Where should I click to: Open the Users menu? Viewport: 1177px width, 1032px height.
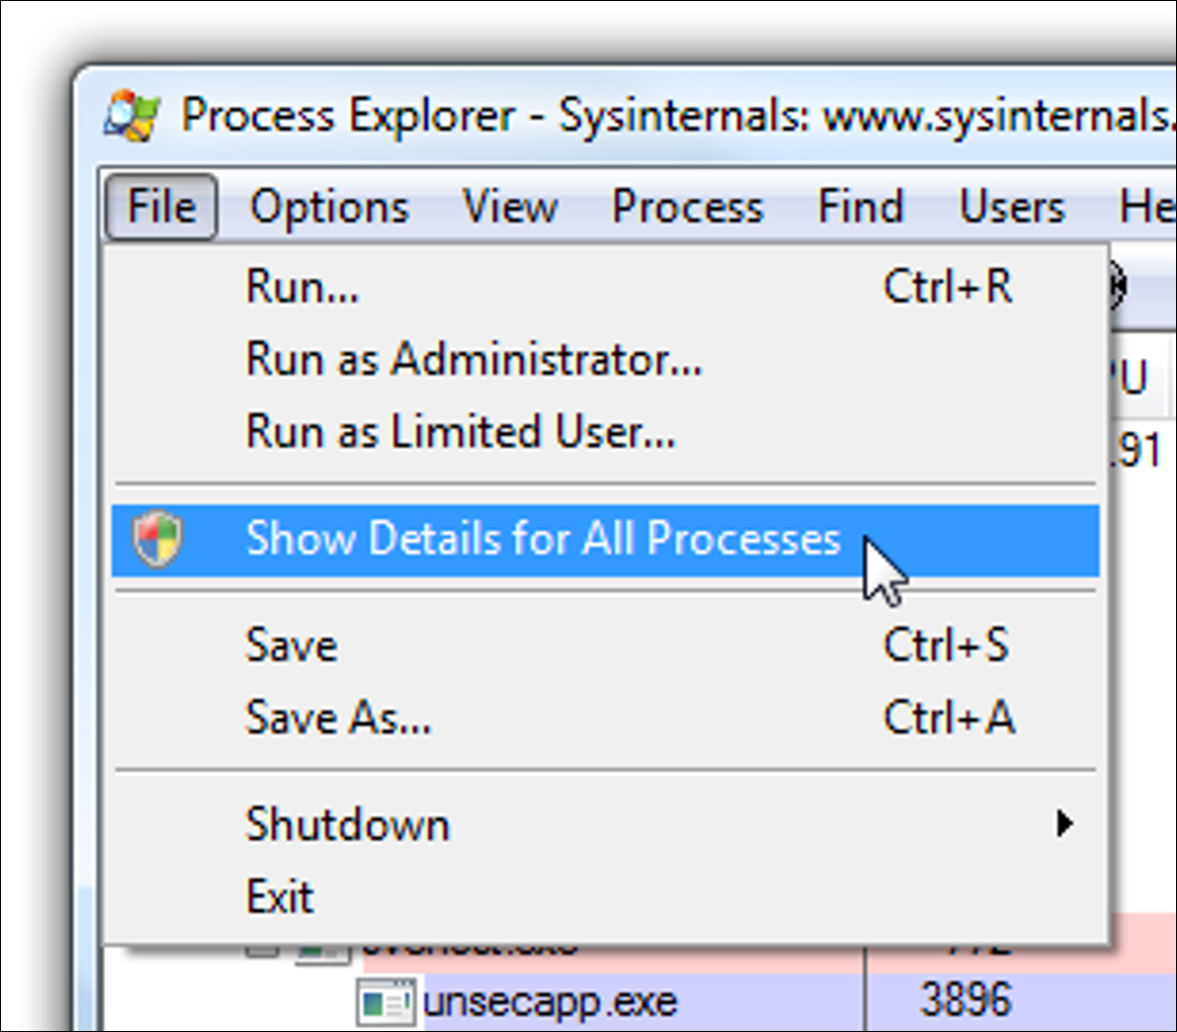[1011, 207]
